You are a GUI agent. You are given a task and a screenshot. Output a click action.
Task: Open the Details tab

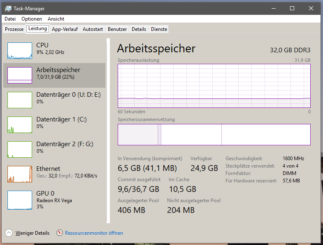(x=139, y=29)
